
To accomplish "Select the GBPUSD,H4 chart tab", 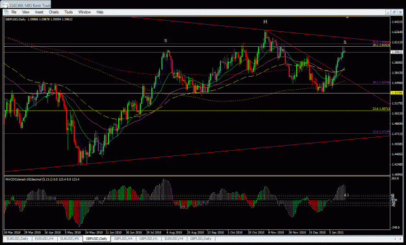I will click(123, 239).
